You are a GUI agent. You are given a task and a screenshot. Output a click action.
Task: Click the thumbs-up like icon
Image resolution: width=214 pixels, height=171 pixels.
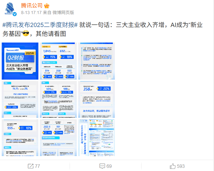pos(173,166)
